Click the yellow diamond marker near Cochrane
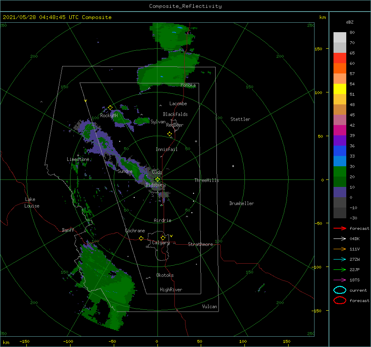The image size is (371, 347). 141,238
